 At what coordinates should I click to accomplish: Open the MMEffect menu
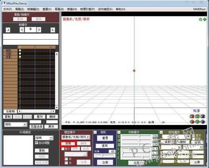click(x=199, y=9)
